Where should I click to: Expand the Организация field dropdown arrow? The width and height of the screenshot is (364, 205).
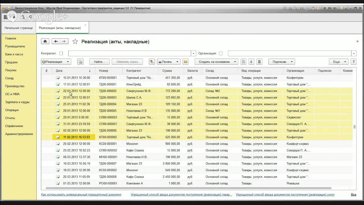354,54
